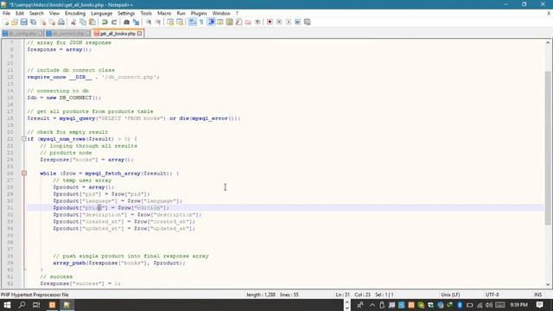
Task: Toggle synchronize horizontal scrolling icon
Action: pos(180,22)
